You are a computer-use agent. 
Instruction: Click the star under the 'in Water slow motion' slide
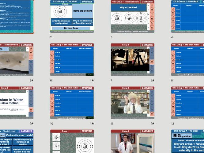click(x=32, y=124)
